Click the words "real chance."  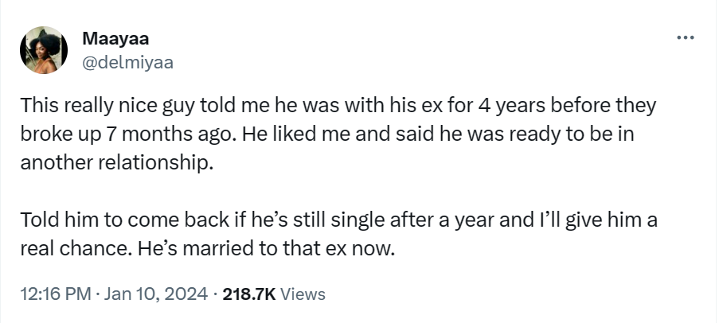pyautogui.click(x=68, y=246)
